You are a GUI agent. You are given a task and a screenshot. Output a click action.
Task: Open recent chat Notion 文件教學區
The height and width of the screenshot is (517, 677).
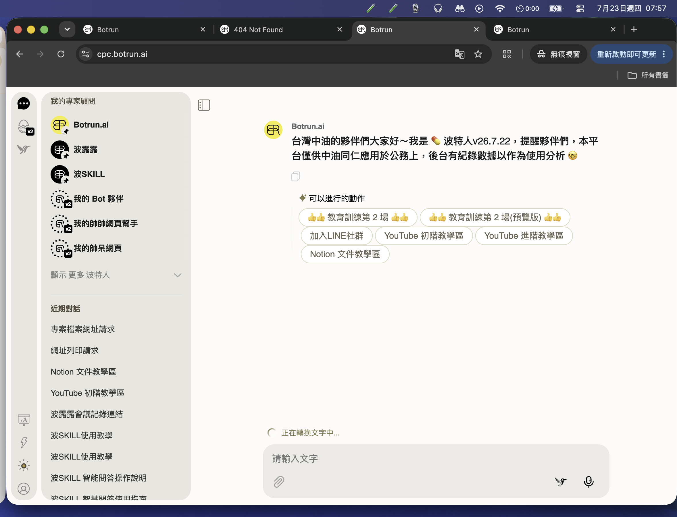83,372
